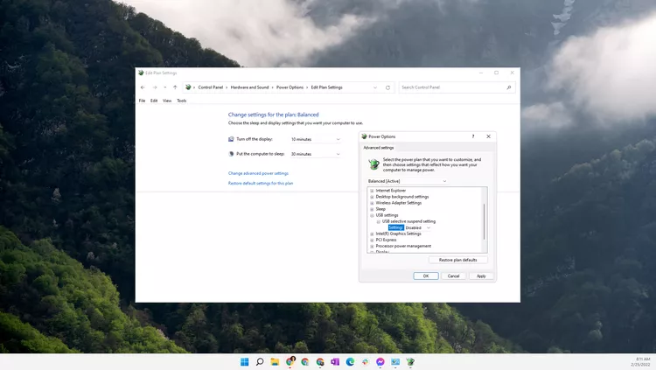
Task: Close the Power Options dialog
Action: [x=488, y=136]
